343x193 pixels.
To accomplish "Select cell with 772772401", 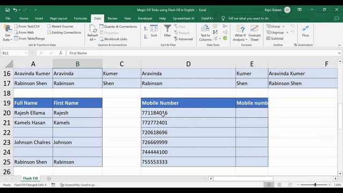I will (188, 123).
